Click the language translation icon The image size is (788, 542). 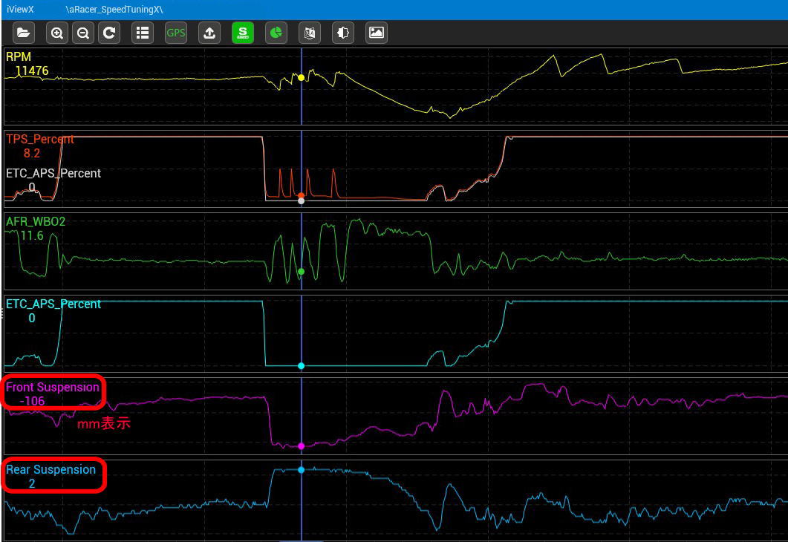coord(310,33)
